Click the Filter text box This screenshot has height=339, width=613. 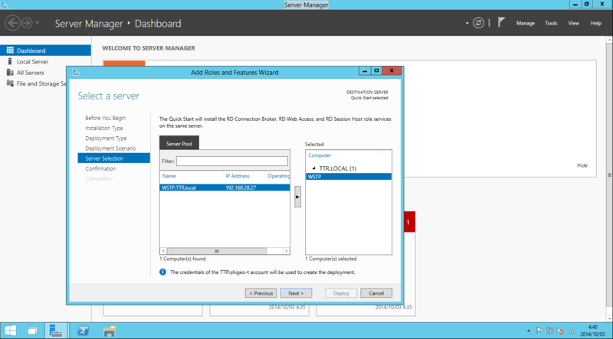click(232, 161)
